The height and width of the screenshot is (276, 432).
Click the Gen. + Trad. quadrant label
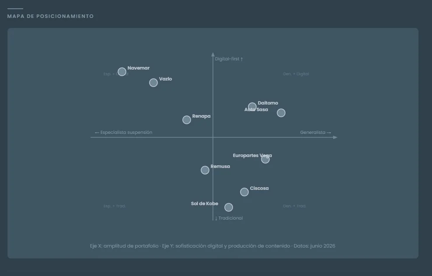[295, 206]
